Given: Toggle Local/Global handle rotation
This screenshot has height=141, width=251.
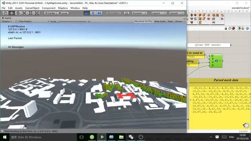Looking at the screenshot, I should [x=63, y=13].
